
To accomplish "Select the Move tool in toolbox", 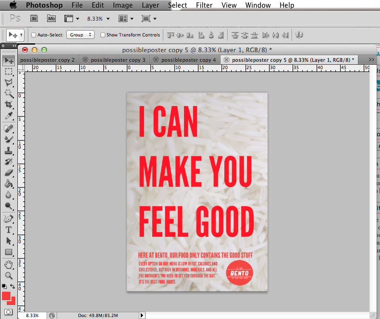I will tap(9, 60).
